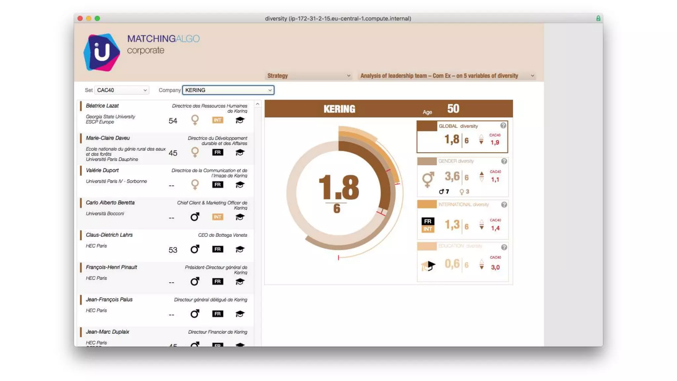This screenshot has width=677, height=381.
Task: Open the Set CAC40 dropdown
Action: coord(121,90)
